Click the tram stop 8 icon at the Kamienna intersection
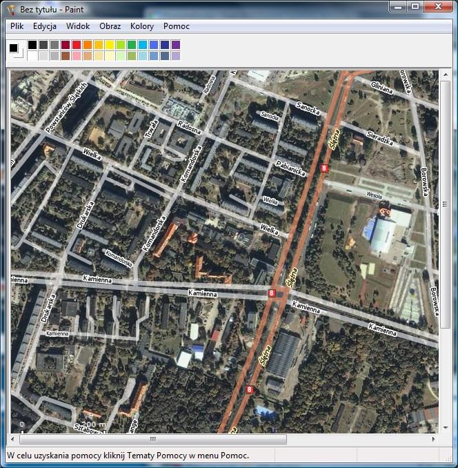This screenshot has height=468, width=458. 271,293
